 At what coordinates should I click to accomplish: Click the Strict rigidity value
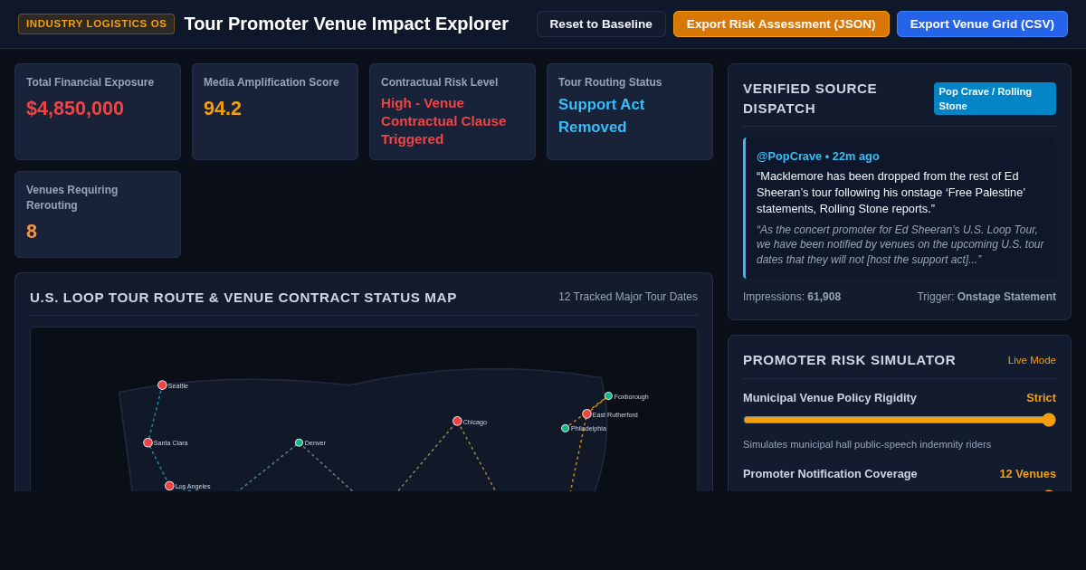click(x=1041, y=397)
